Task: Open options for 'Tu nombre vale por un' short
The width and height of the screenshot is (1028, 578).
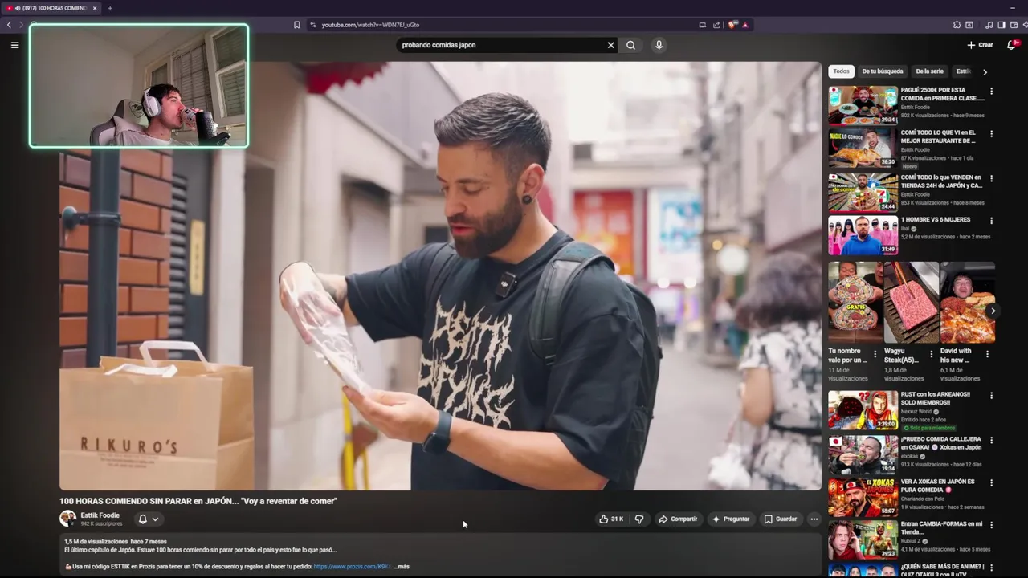Action: tap(875, 353)
